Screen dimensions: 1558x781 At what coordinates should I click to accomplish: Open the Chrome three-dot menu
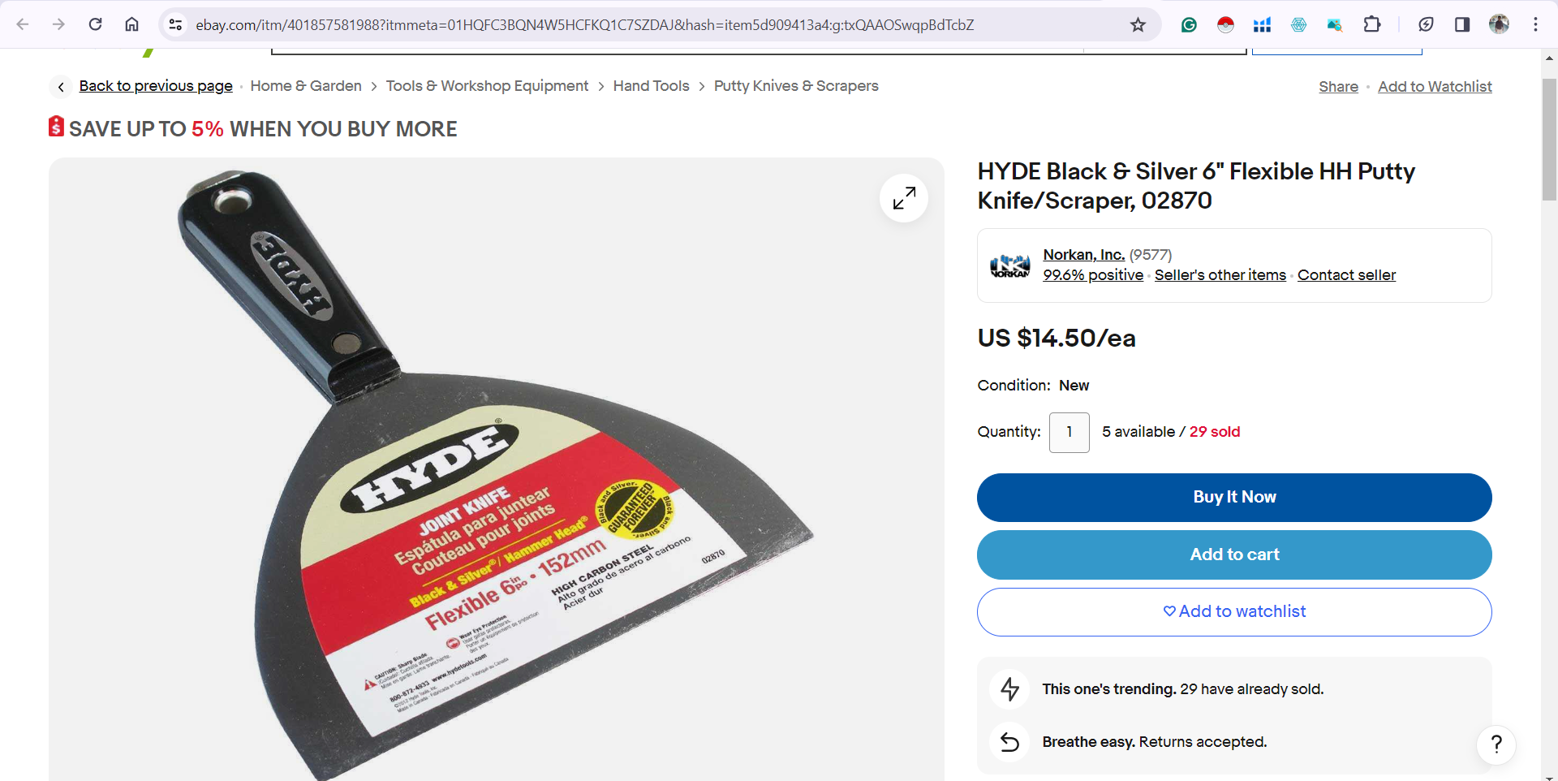(1535, 24)
